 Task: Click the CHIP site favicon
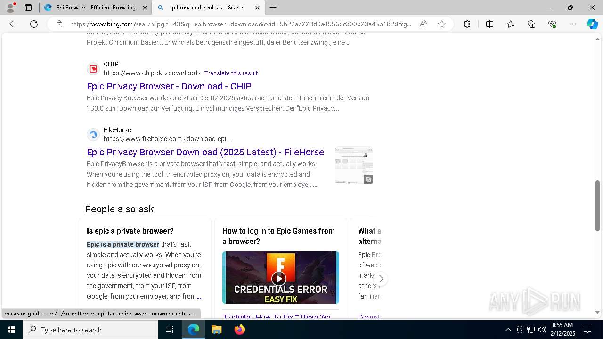93,69
